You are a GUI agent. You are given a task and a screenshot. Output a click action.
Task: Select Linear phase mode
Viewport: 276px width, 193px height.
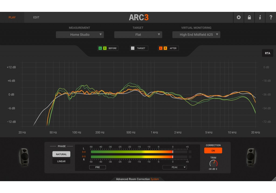(61, 161)
